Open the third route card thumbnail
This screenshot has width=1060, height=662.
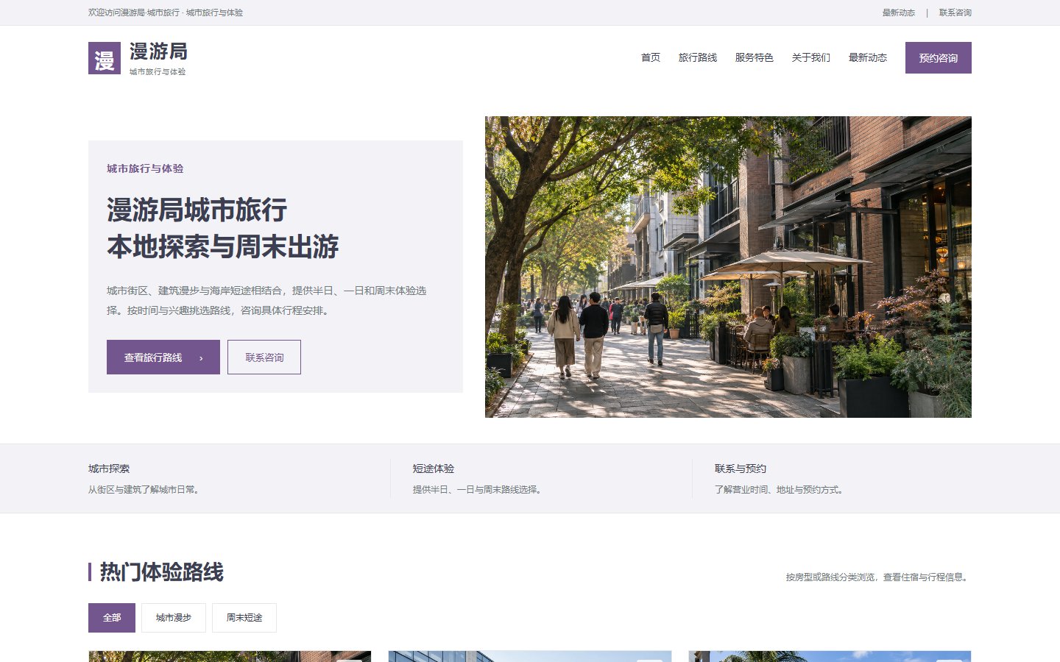tap(830, 656)
